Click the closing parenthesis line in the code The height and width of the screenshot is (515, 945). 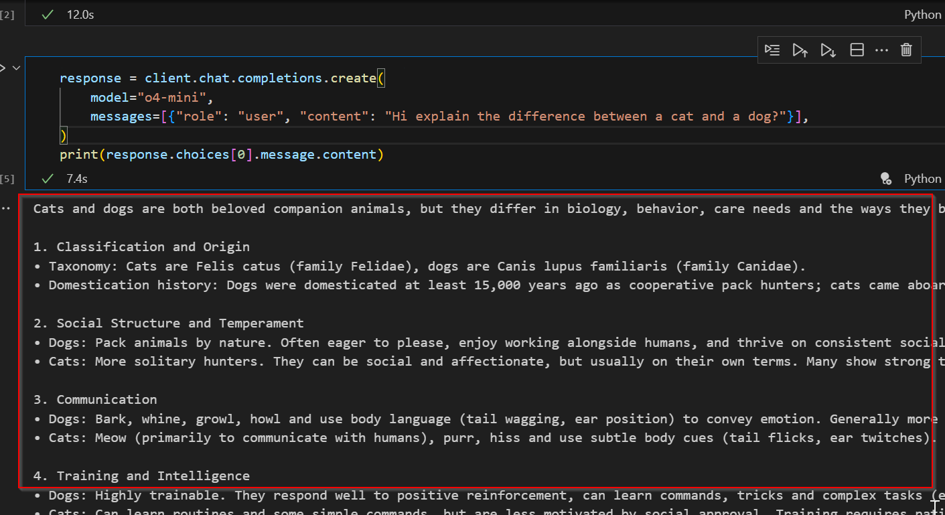(64, 135)
